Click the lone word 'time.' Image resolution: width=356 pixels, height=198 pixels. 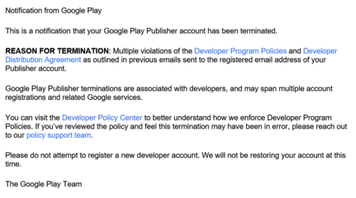tap(13, 164)
